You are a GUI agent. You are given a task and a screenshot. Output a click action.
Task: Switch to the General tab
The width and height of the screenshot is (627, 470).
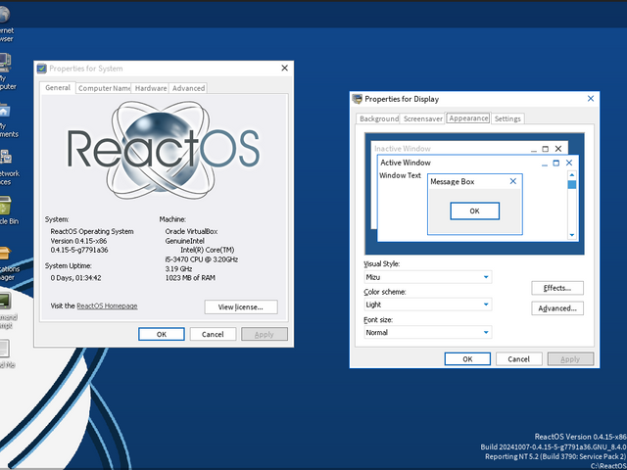58,87
